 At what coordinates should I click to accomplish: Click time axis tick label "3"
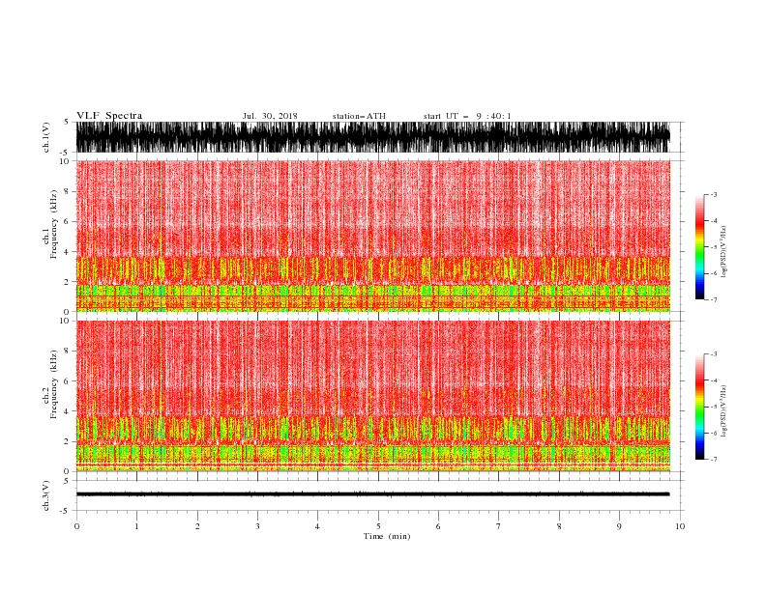pyautogui.click(x=257, y=526)
